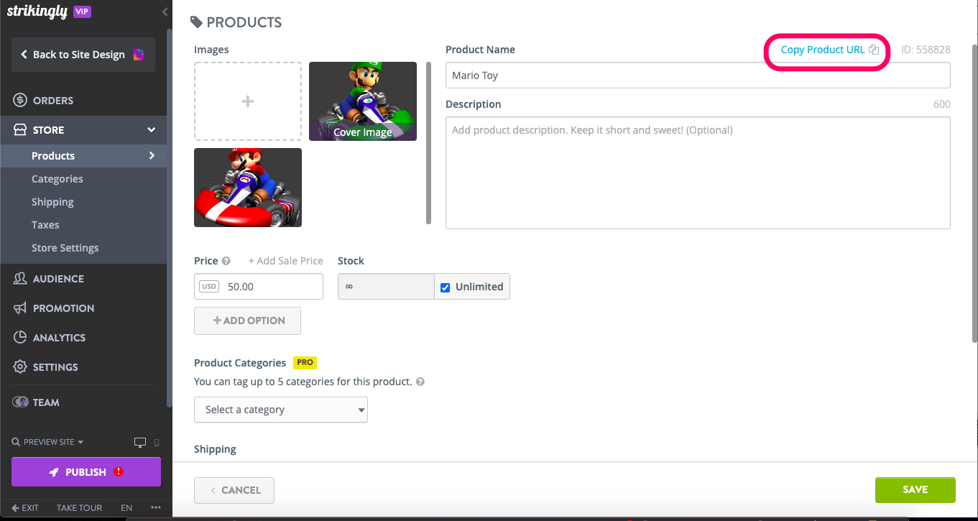Select the Luigi kart cover image
The image size is (978, 521).
click(x=363, y=101)
